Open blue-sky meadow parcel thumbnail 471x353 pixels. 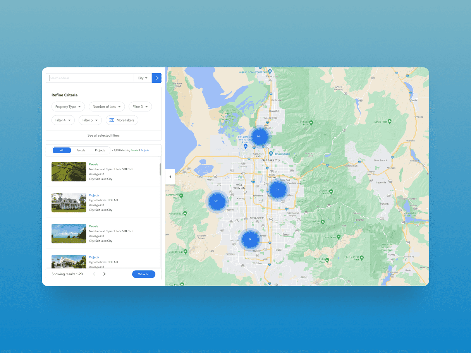[x=69, y=233]
